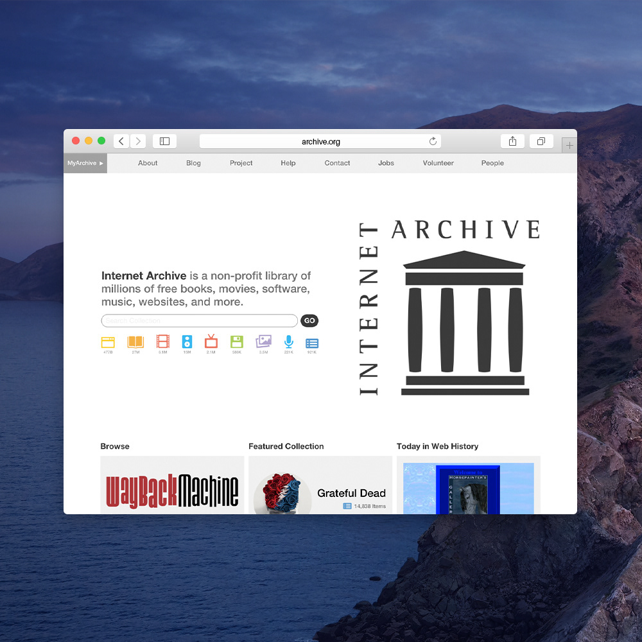The image size is (642, 642).
Task: Go back with the browser back arrow
Action: pyautogui.click(x=121, y=141)
